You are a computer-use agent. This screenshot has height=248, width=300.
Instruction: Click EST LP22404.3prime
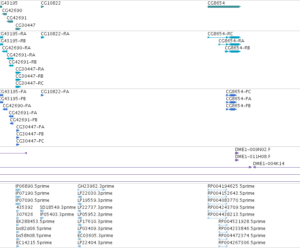(79, 246)
